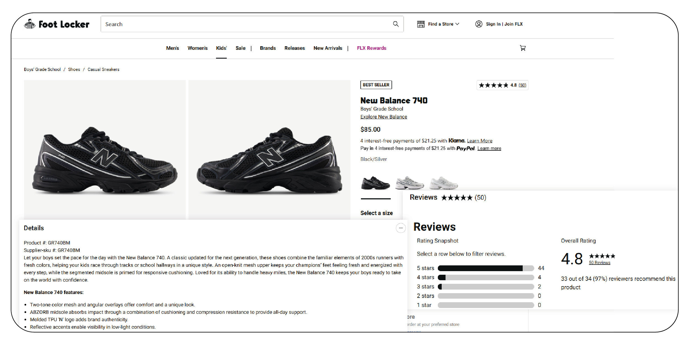This screenshot has width=688, height=341.
Task: Click the Supplier-sku #: GR740BM text
Action: pyautogui.click(x=52, y=250)
